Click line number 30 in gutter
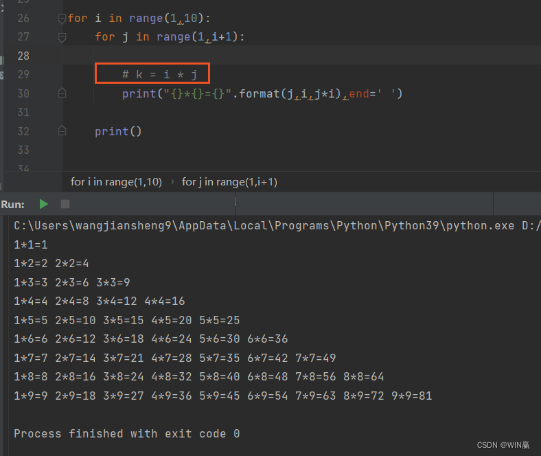541x456 pixels. tap(23, 93)
